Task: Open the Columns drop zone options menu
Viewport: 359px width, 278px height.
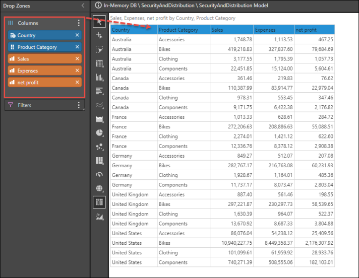Action: coord(78,23)
